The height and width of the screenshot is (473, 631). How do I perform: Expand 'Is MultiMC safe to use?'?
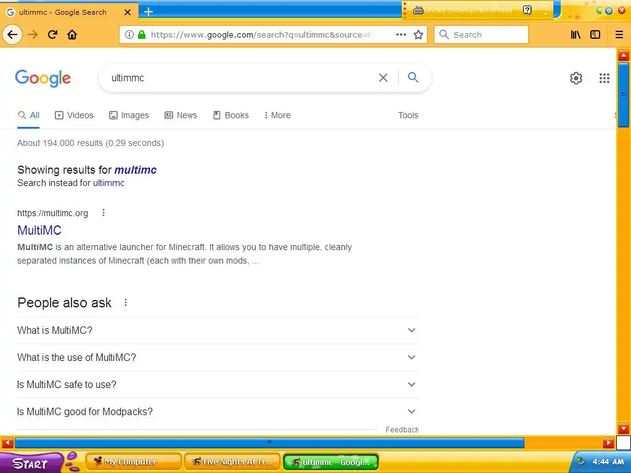tap(218, 384)
